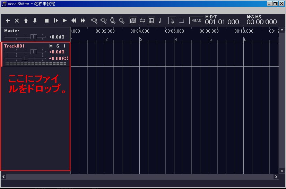Click the horizontal scrollbar track
This screenshot has height=189, width=286.
pyautogui.click(x=140, y=177)
